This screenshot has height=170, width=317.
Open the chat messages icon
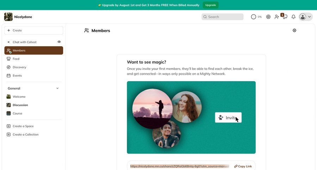pos(285,17)
